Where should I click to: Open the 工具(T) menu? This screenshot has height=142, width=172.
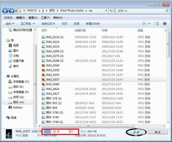coord(45,18)
